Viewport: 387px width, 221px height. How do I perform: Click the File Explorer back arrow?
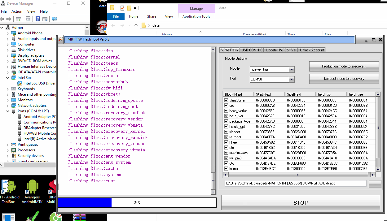click(x=113, y=25)
